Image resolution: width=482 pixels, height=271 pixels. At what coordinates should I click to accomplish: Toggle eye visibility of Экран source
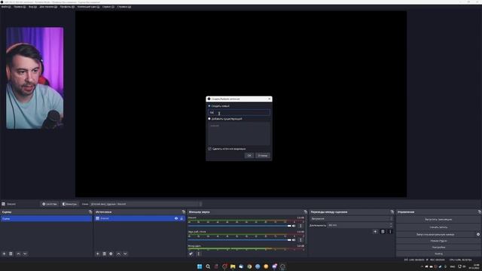pyautogui.click(x=176, y=218)
